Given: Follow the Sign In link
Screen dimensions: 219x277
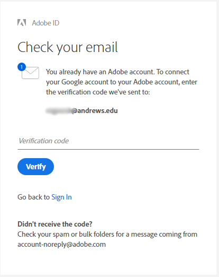Looking at the screenshot, I should pyautogui.click(x=61, y=197).
